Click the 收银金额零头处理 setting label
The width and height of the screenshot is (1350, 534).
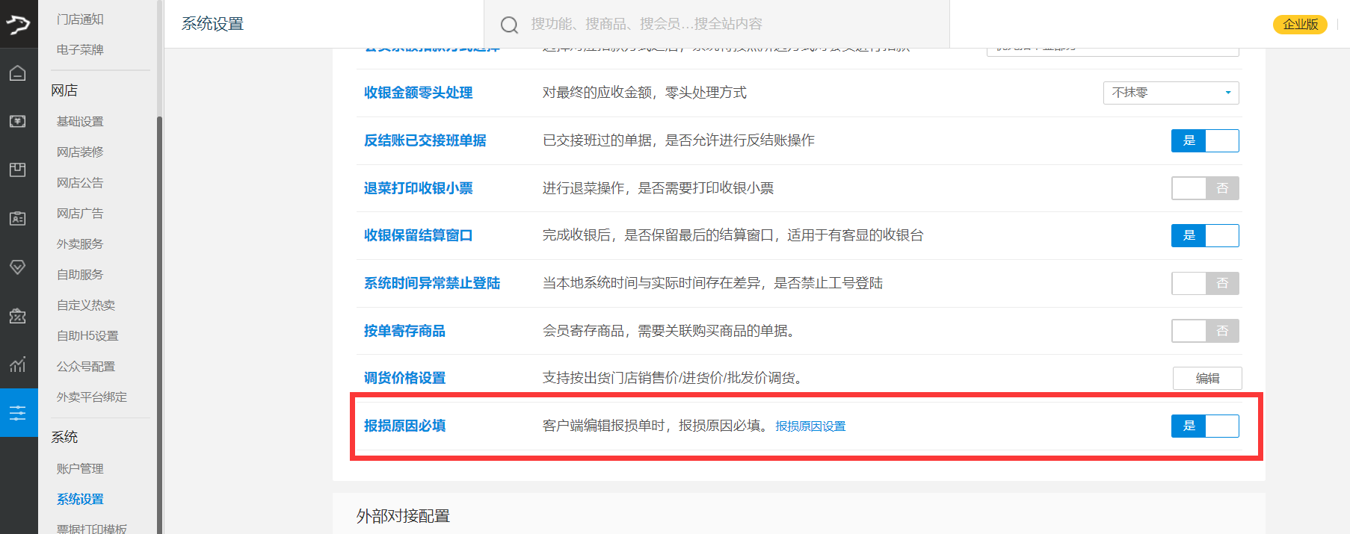pos(418,93)
